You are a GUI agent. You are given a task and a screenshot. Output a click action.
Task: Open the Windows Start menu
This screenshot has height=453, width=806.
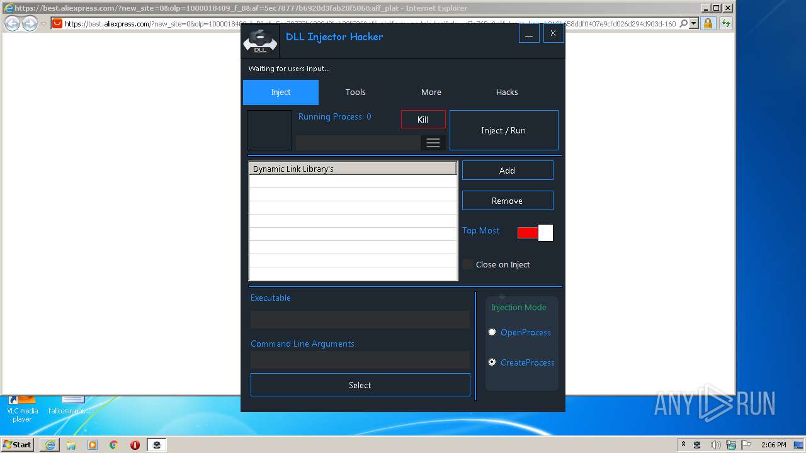click(18, 444)
